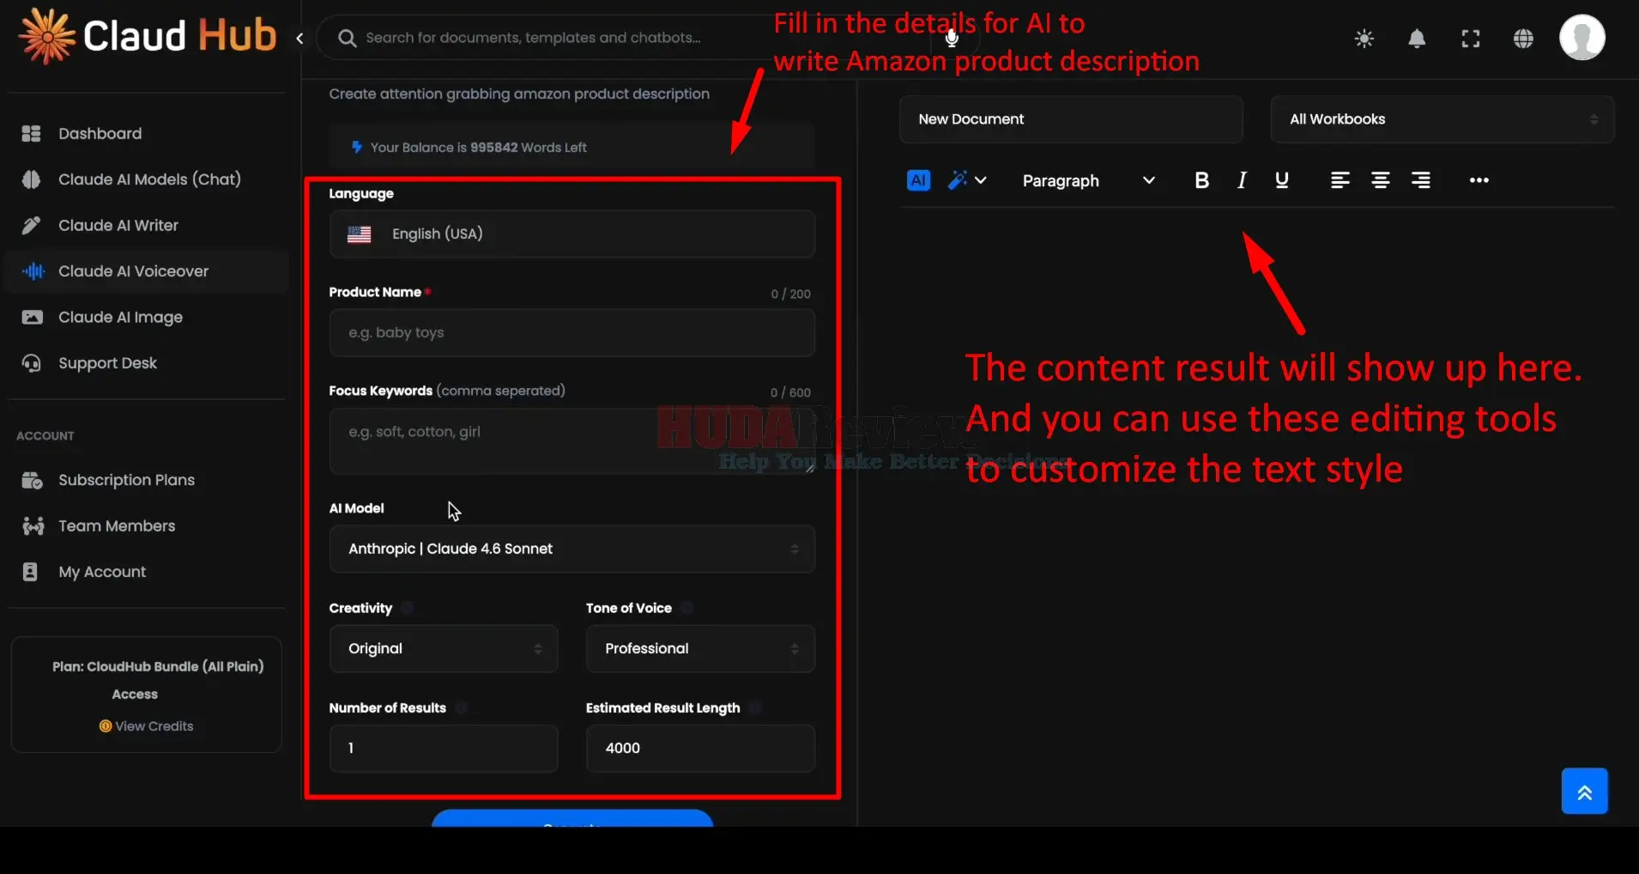Open the Creativity dropdown set to Original

pos(444,648)
